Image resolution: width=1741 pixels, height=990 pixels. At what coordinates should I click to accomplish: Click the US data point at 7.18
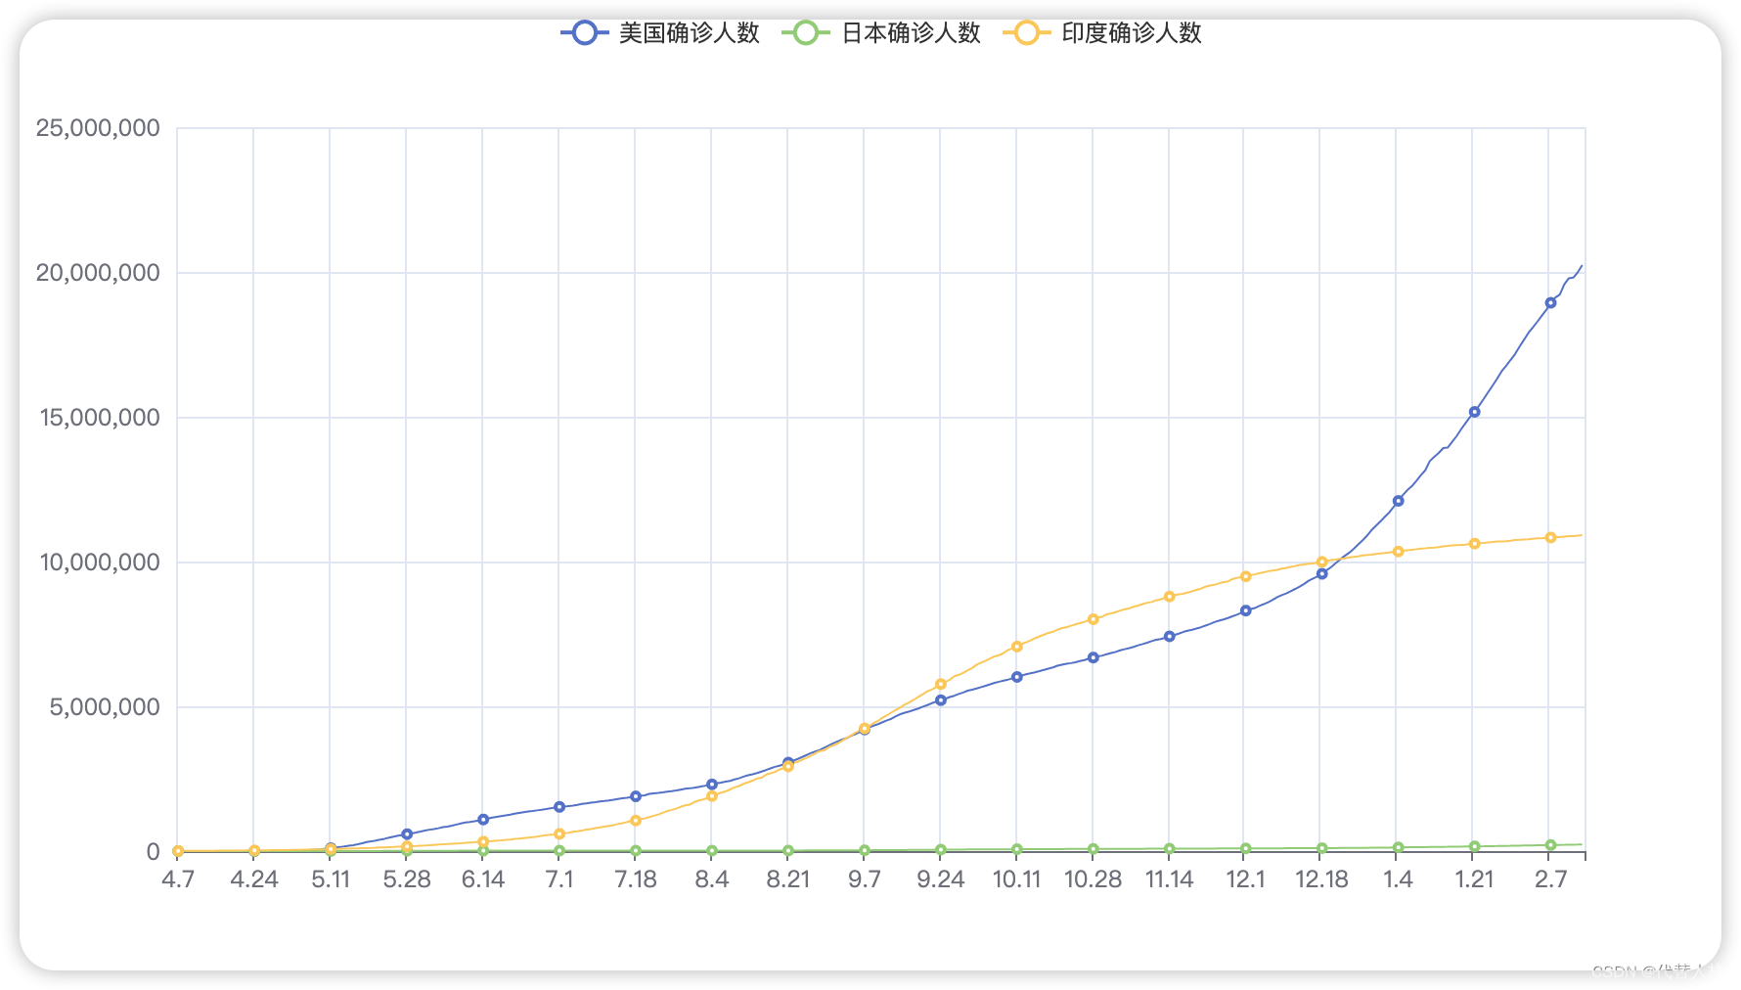point(635,796)
